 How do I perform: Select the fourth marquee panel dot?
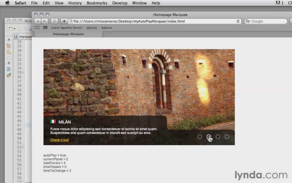click(227, 137)
